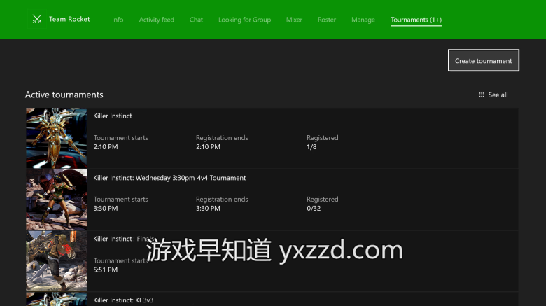This screenshot has height=306, width=546.
Task: Select the Killer Instinct: KI 3v3 title
Action: click(x=123, y=300)
